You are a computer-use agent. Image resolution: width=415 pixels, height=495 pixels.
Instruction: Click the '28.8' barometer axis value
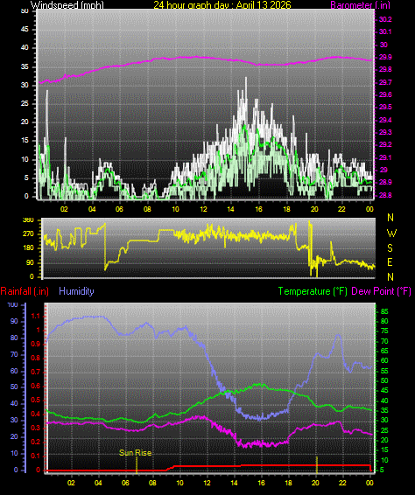pyautogui.click(x=385, y=195)
